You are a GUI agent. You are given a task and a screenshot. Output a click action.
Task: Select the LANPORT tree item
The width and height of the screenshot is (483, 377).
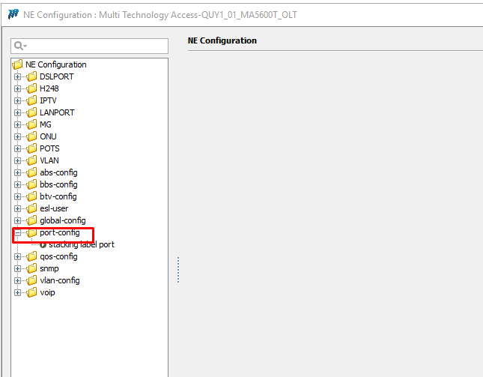click(57, 112)
